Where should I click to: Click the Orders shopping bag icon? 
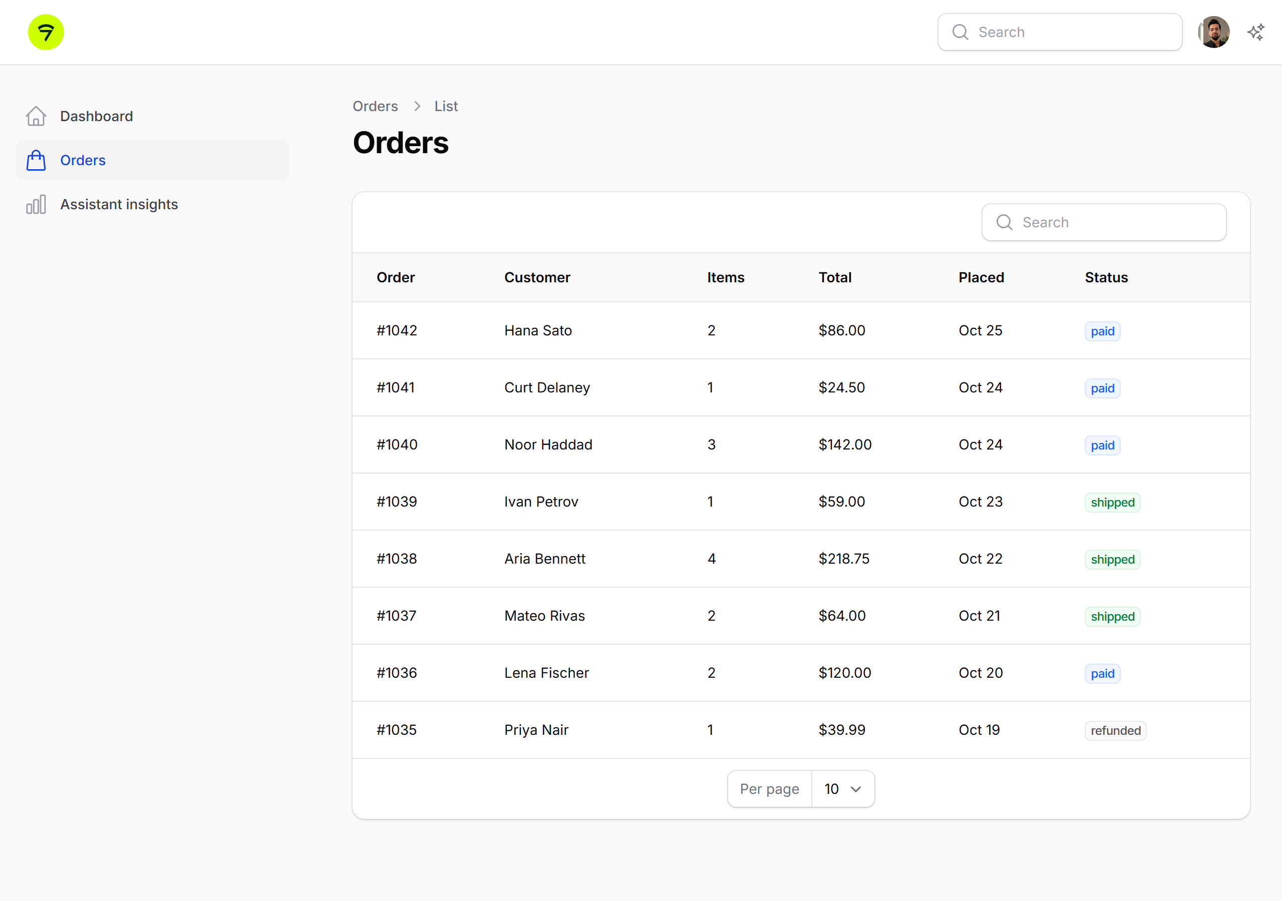[36, 160]
